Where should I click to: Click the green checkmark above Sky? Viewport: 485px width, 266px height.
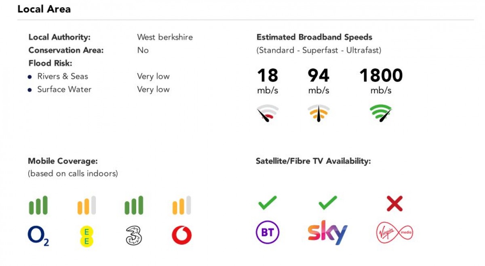pos(328,203)
